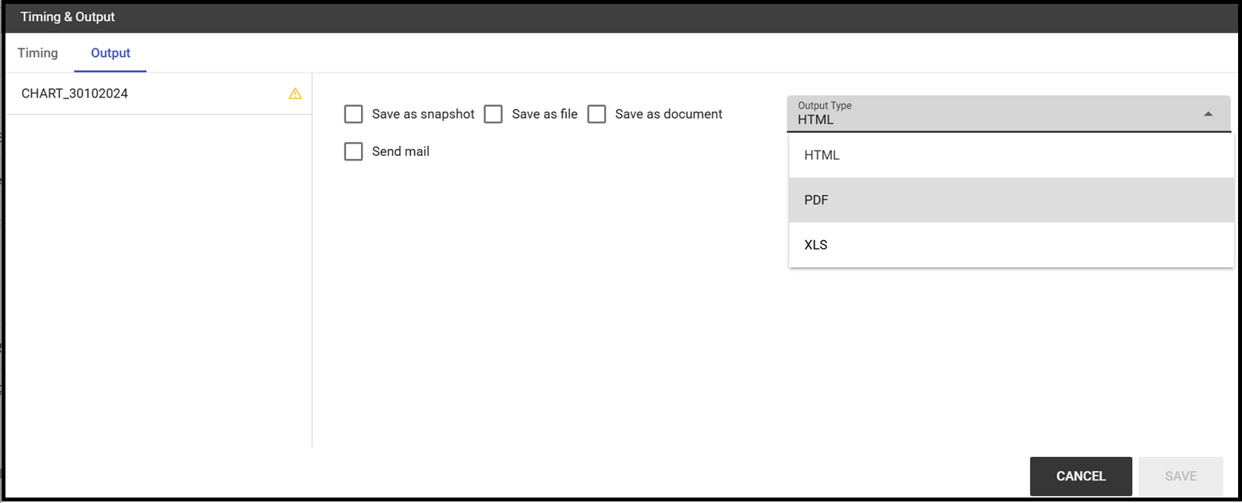
Task: Click the warning icon beside CHART_30102024
Action: pos(295,94)
